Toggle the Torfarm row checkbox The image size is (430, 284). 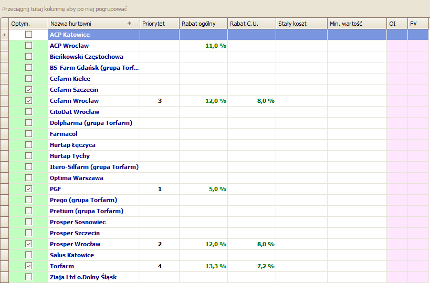[x=29, y=266]
